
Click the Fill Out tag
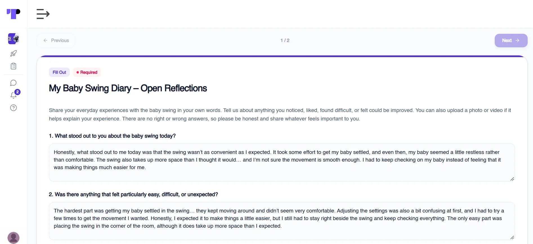tap(59, 72)
